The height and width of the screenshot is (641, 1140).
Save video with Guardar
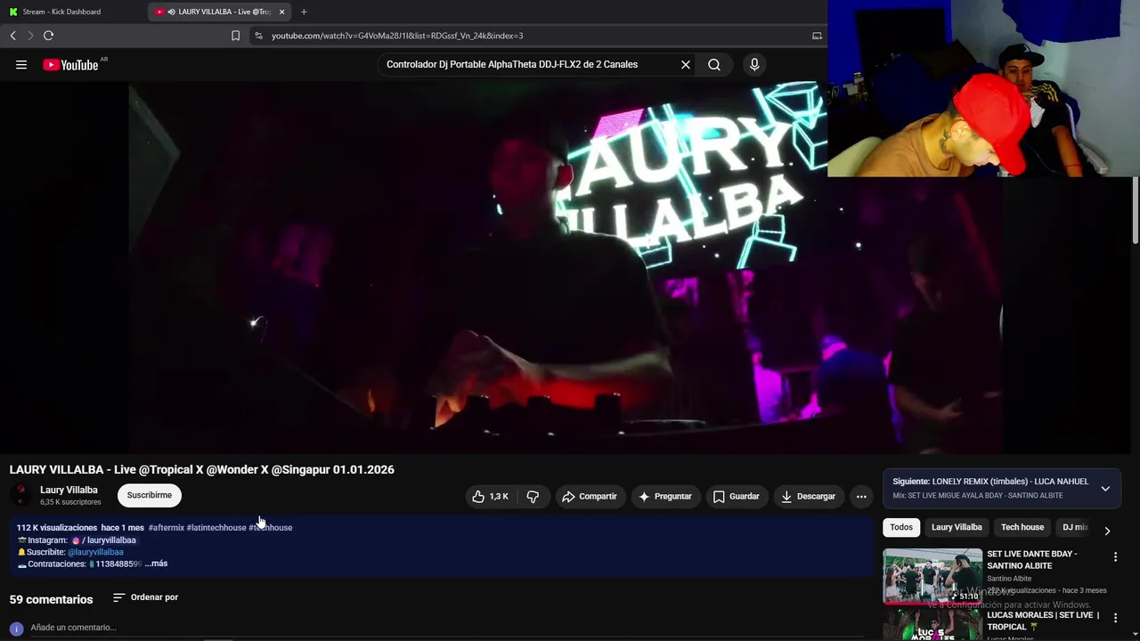click(737, 497)
